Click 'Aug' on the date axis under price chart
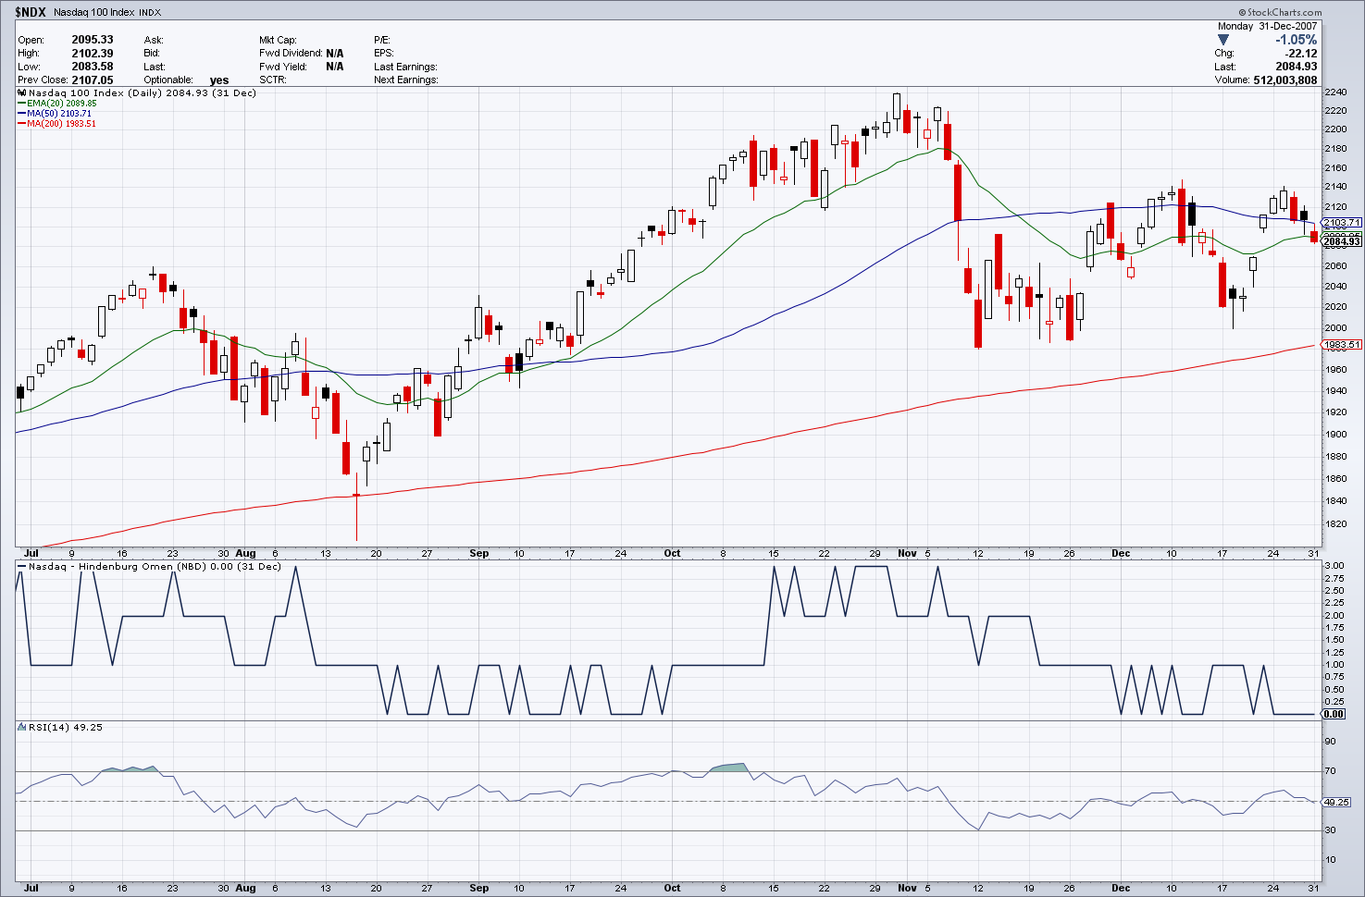This screenshot has height=897, width=1365. click(245, 554)
